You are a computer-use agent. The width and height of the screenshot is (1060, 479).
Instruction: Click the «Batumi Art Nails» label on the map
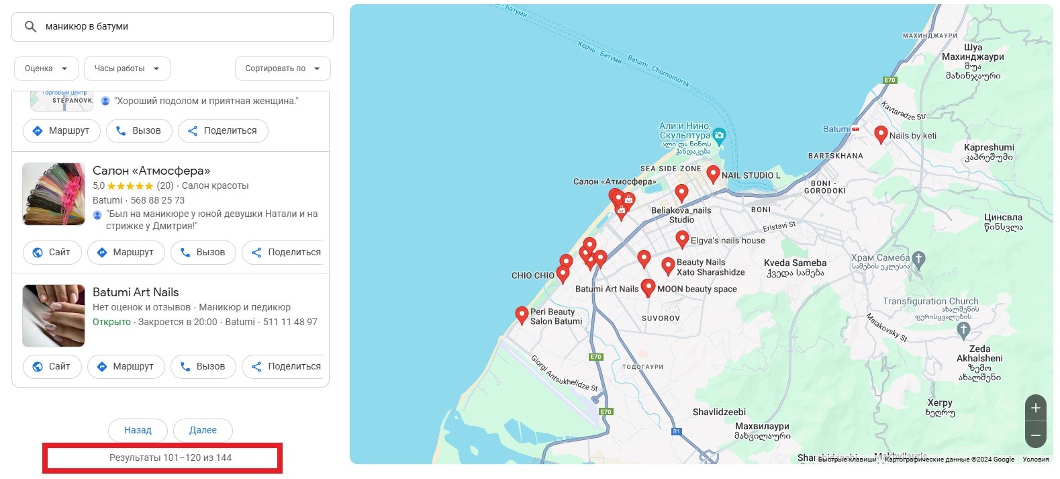[x=607, y=289]
